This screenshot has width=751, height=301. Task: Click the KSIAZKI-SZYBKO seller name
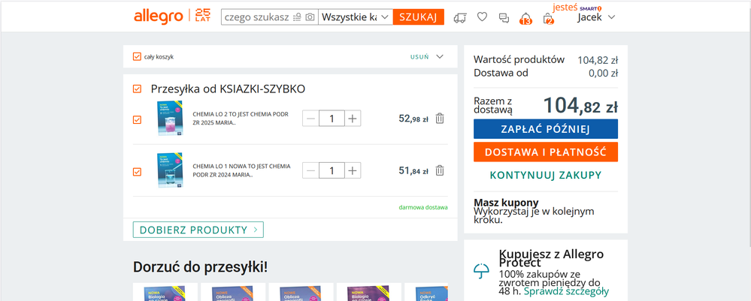click(x=262, y=89)
